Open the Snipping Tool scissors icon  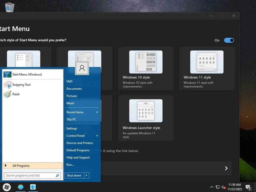[7, 85]
